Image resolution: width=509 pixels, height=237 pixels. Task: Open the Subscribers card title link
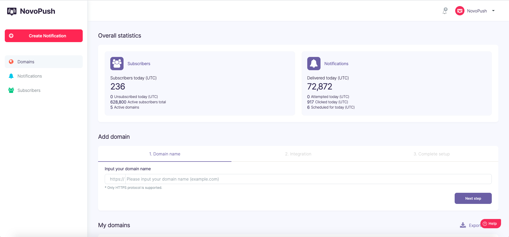[139, 64]
